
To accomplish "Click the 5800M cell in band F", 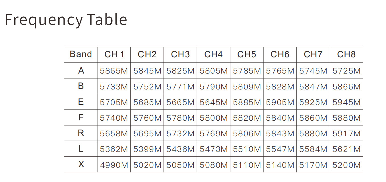I will point(214,118).
